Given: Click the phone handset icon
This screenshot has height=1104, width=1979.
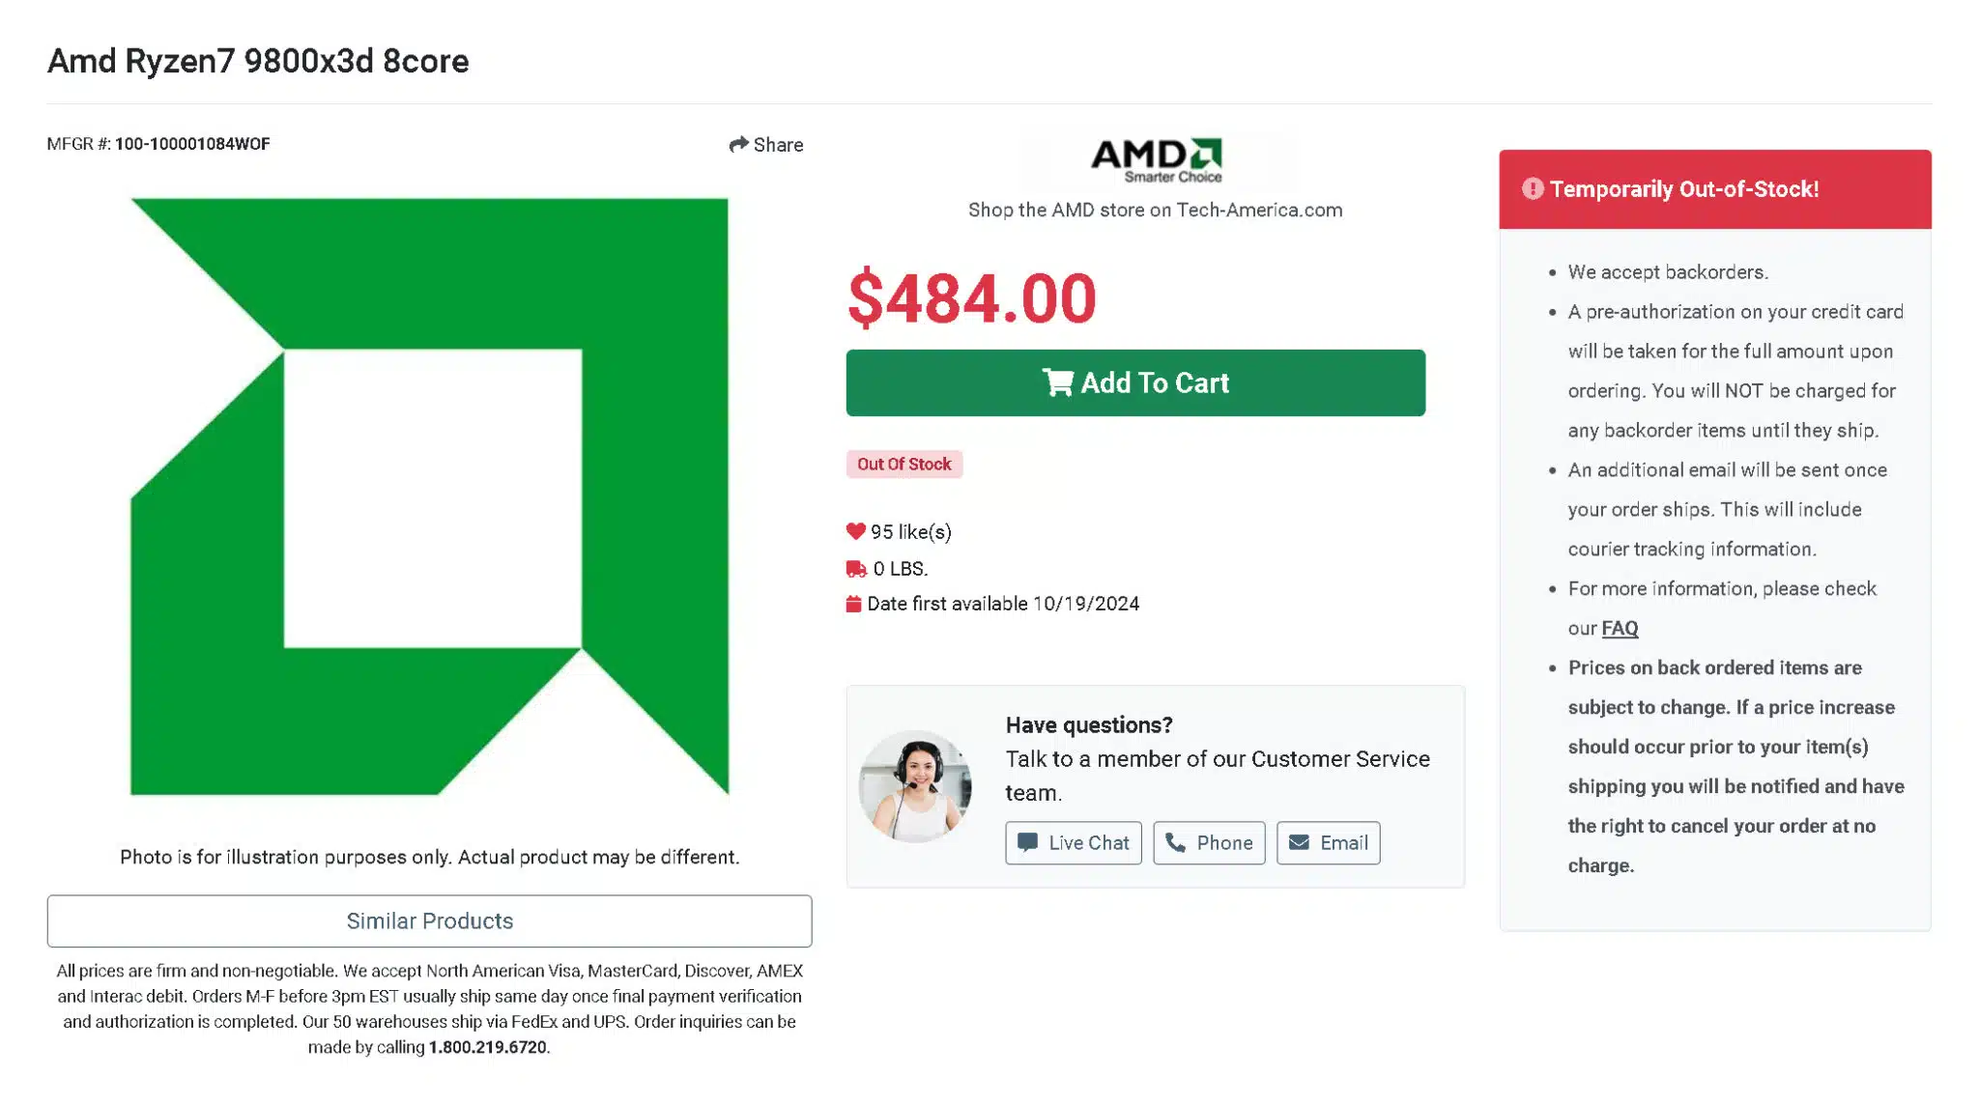Looking at the screenshot, I should (x=1175, y=842).
